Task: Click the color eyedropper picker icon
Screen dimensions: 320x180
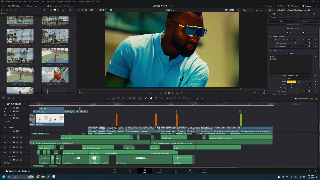Action: [x=299, y=82]
